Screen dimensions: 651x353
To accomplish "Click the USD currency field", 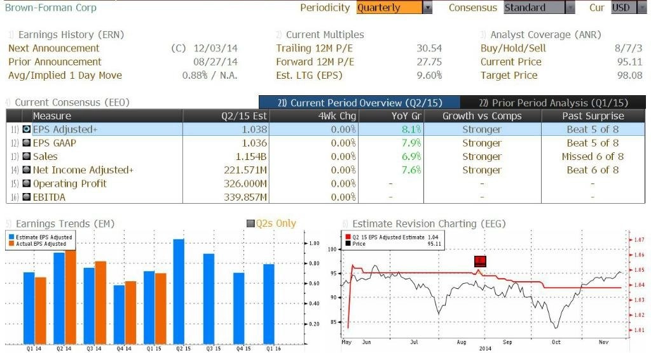I will click(x=624, y=8).
